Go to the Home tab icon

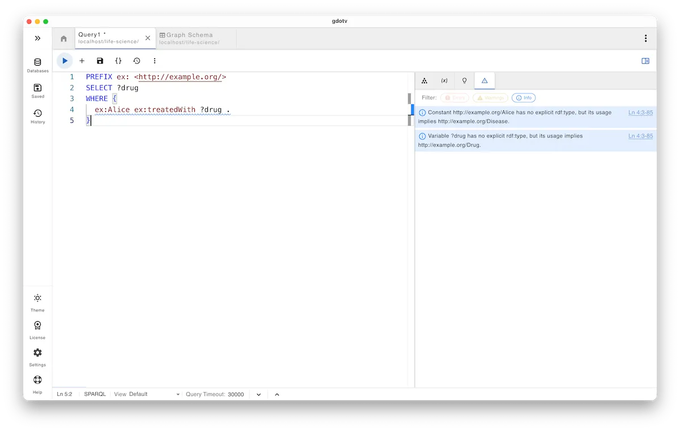pyautogui.click(x=63, y=39)
